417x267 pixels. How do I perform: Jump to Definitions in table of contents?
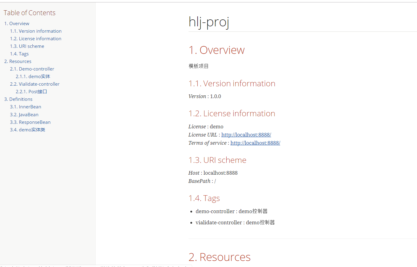18,99
